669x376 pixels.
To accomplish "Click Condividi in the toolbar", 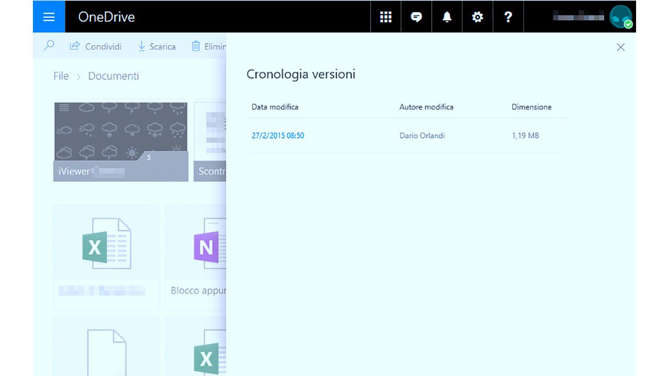I will 96,46.
